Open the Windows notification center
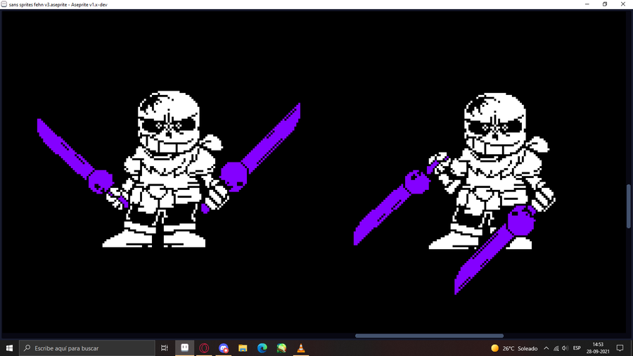This screenshot has height=356, width=633. [x=620, y=348]
